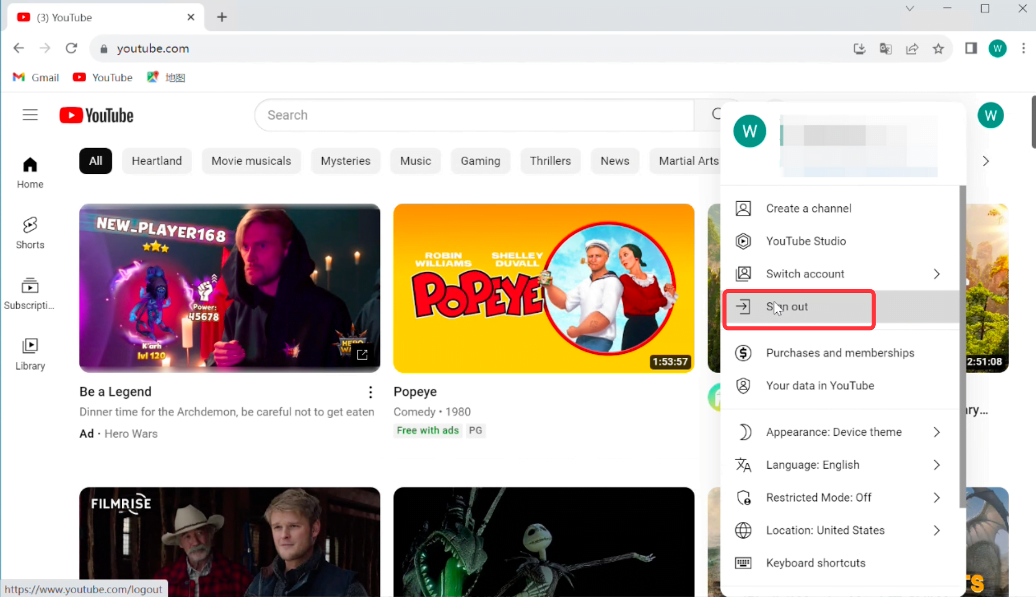The height and width of the screenshot is (597, 1036).
Task: Open YouTube bookmark in bookmarks bar
Action: click(102, 78)
